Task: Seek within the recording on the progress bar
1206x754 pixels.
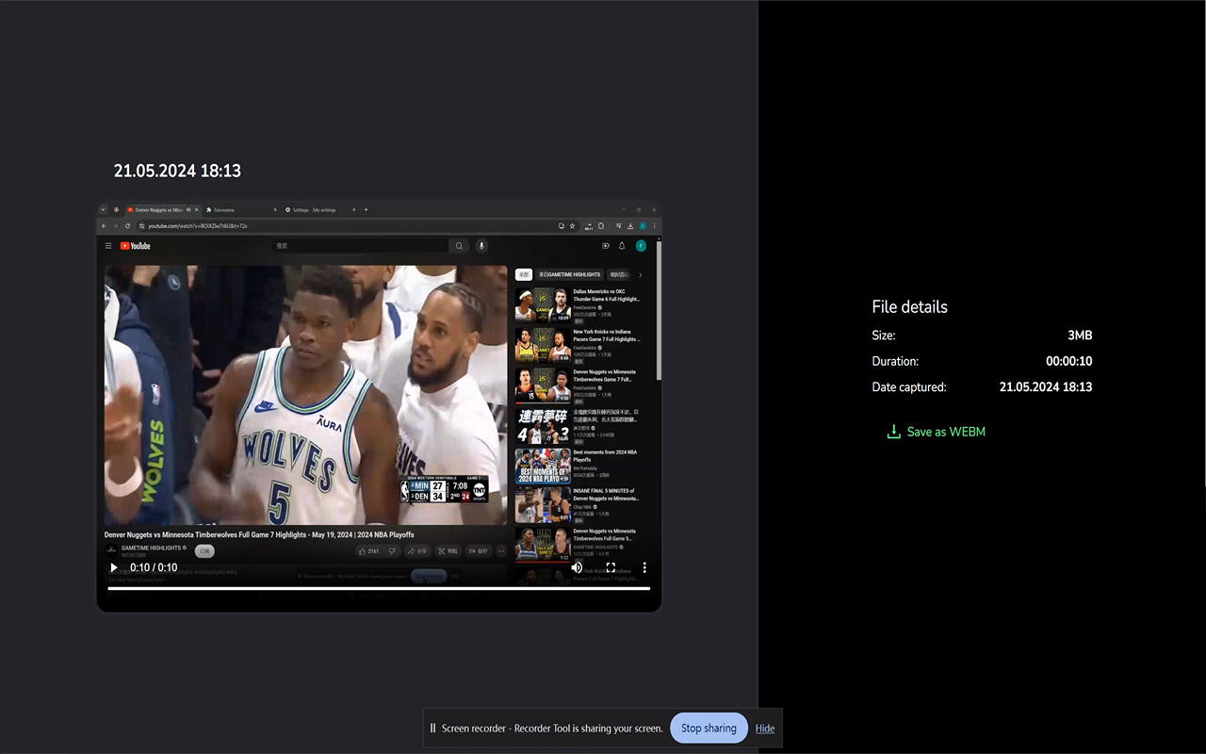Action: (379, 588)
